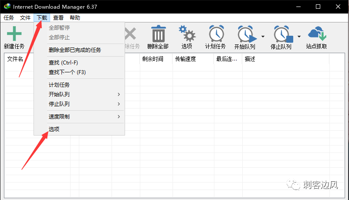The image size is (349, 200).
Task: Select 查找下一个 (F3) menu entry
Action: tap(79, 72)
